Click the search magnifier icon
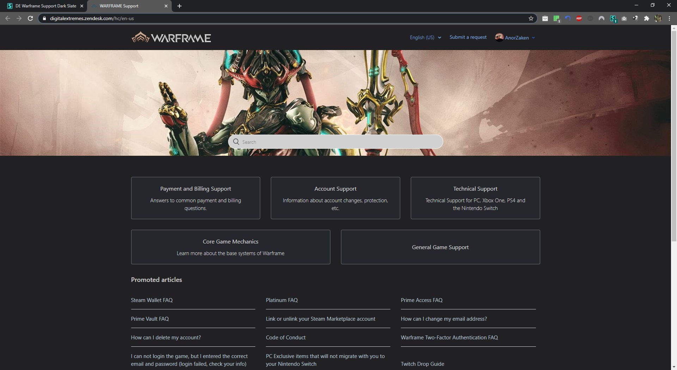 coord(236,142)
